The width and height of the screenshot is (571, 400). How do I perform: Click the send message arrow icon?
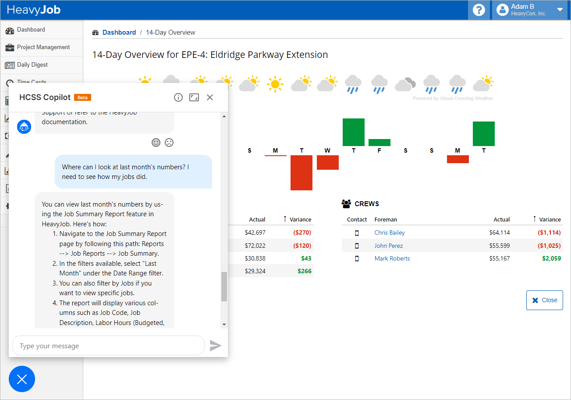[x=215, y=346]
